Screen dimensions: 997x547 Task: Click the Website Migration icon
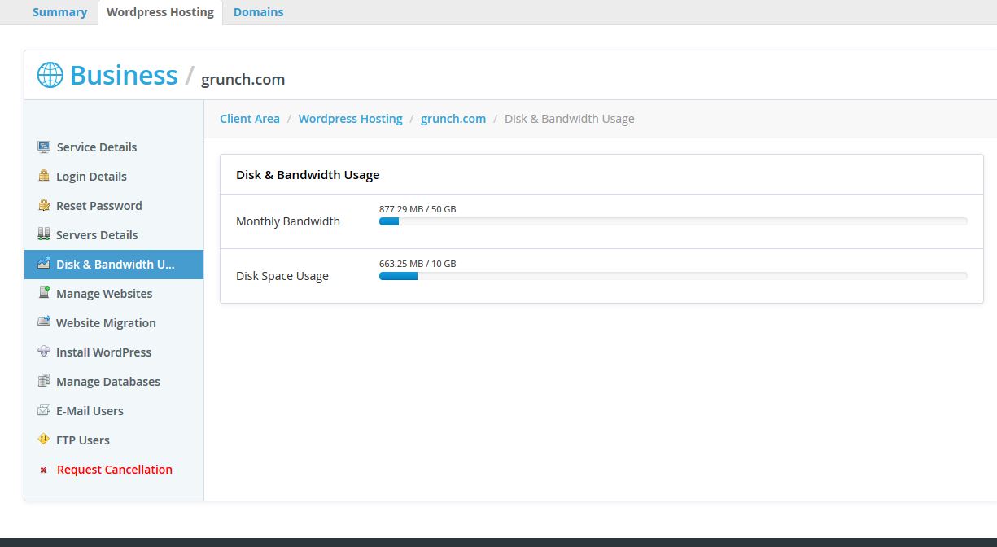coord(44,322)
